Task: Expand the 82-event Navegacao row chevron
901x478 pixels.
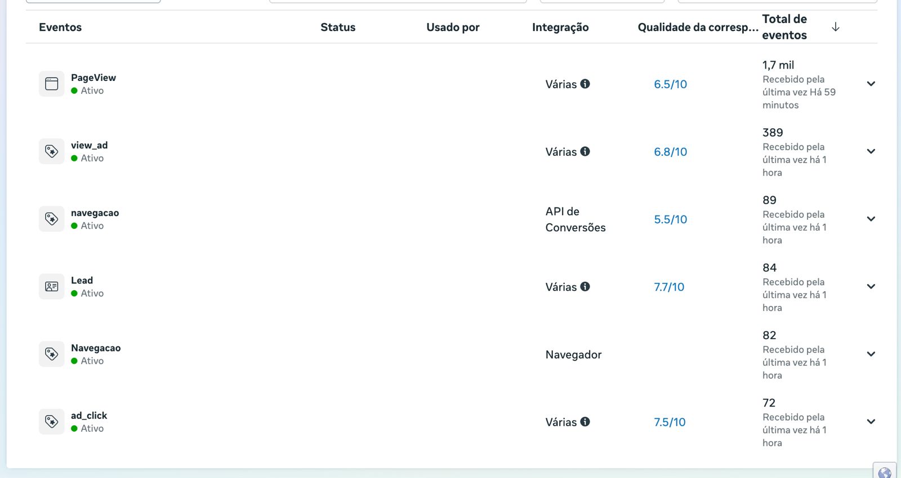Action: click(871, 354)
